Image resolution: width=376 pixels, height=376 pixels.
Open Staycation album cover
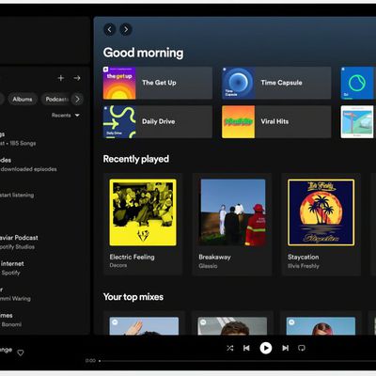click(x=321, y=212)
